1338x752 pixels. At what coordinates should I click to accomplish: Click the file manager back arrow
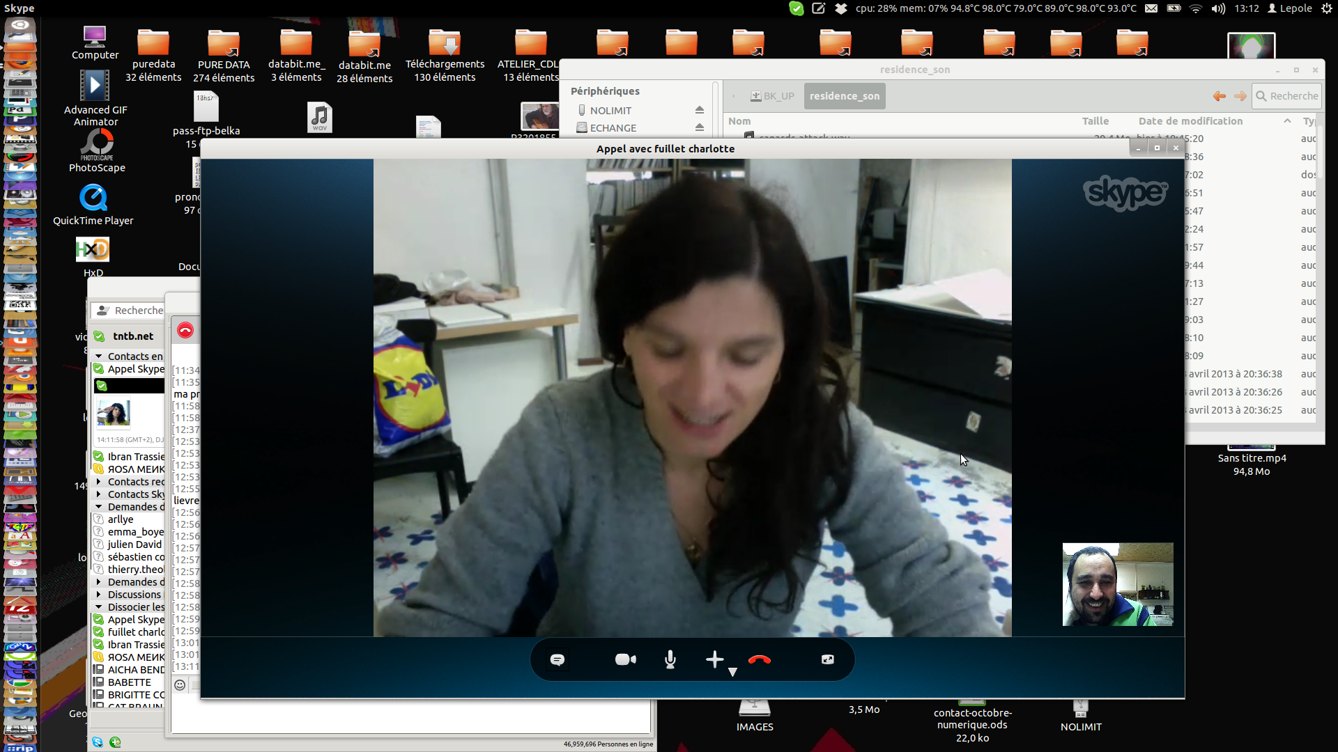click(1219, 96)
